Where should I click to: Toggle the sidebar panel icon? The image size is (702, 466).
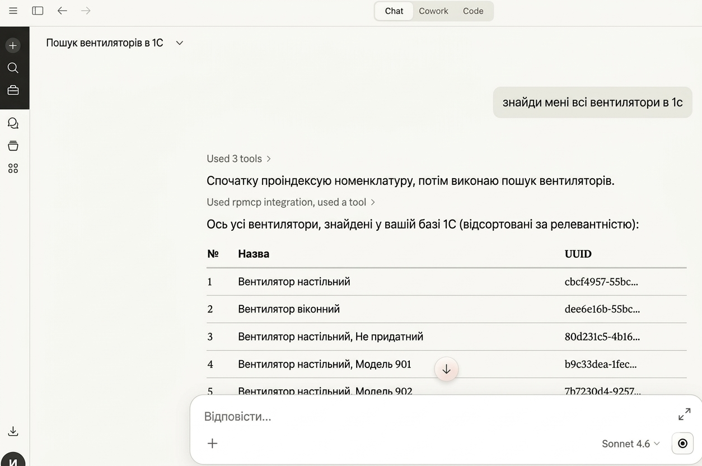coord(38,11)
